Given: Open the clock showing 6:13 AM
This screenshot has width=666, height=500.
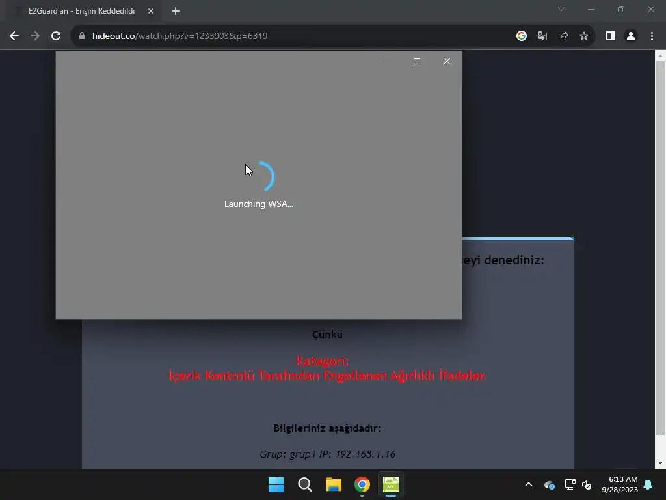Looking at the screenshot, I should pos(620,484).
